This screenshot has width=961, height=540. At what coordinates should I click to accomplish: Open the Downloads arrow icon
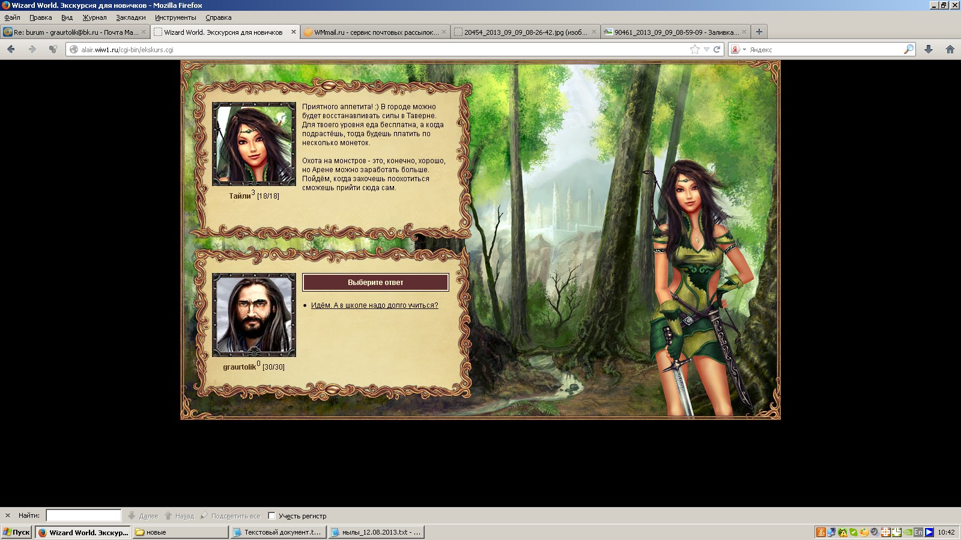[x=929, y=49]
